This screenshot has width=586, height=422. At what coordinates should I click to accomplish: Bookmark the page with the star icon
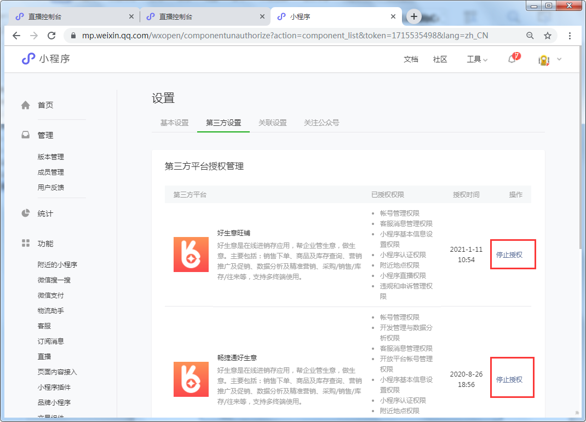coord(548,36)
